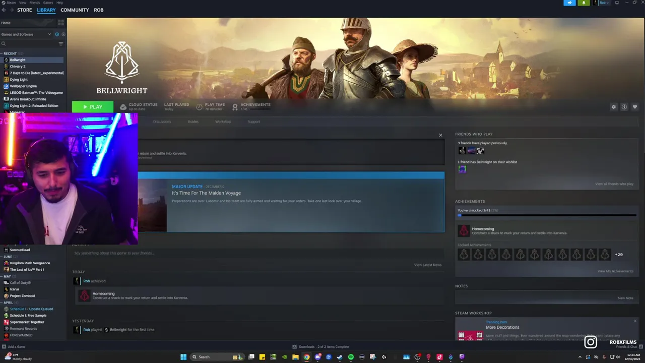Click the achievements progress bar
The image size is (645, 363).
tap(547, 215)
